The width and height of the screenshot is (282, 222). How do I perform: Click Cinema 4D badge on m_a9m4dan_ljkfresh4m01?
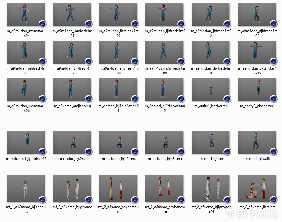coord(181,24)
